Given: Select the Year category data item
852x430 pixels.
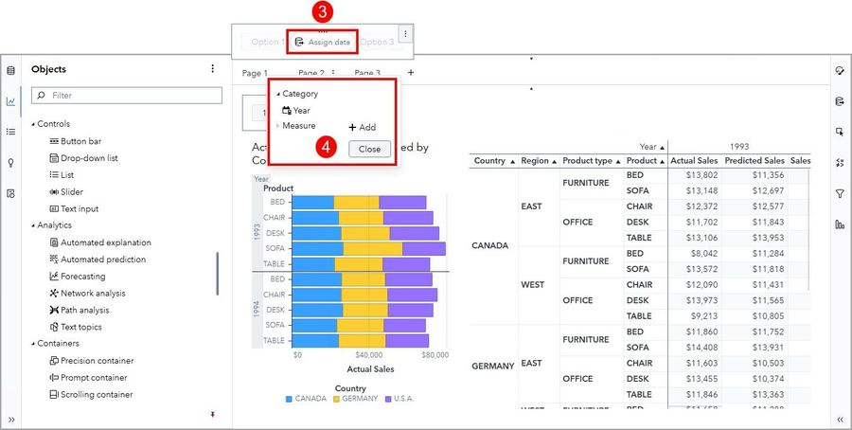Looking at the screenshot, I should pyautogui.click(x=296, y=111).
